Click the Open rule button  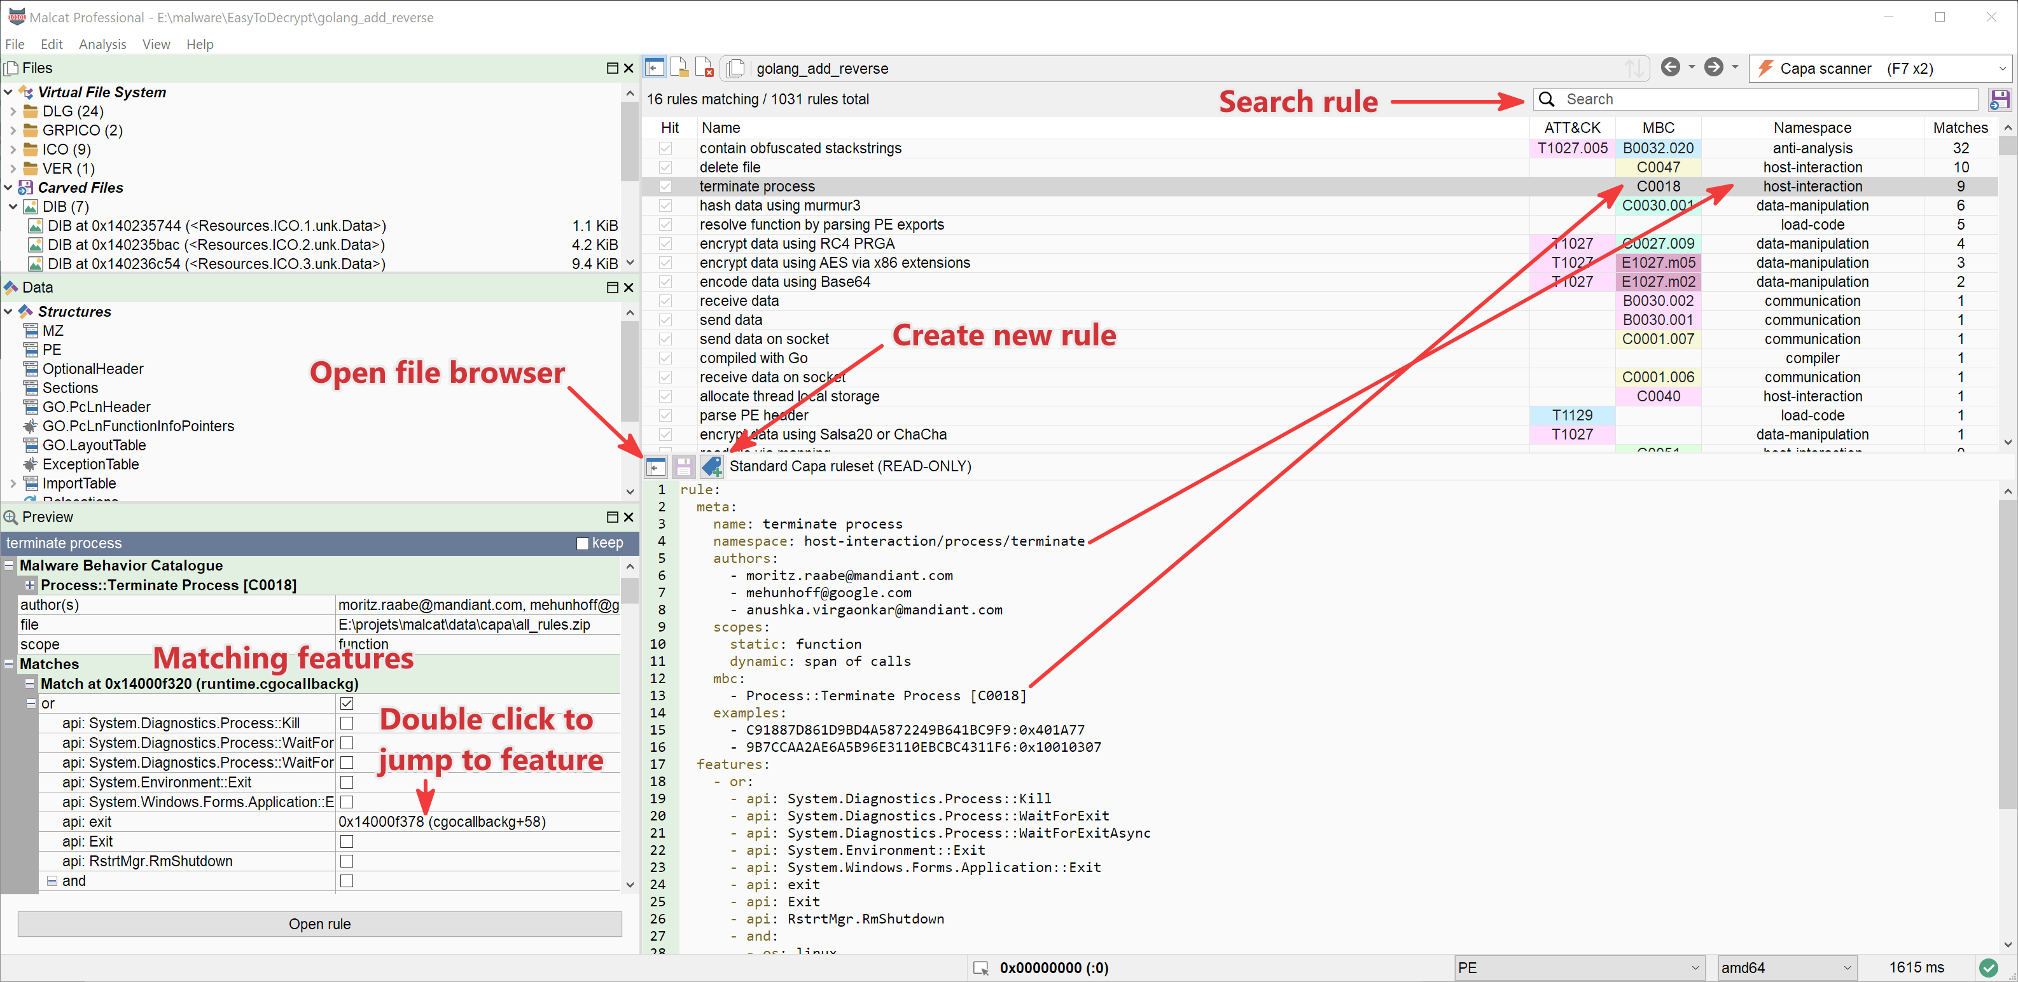[319, 924]
